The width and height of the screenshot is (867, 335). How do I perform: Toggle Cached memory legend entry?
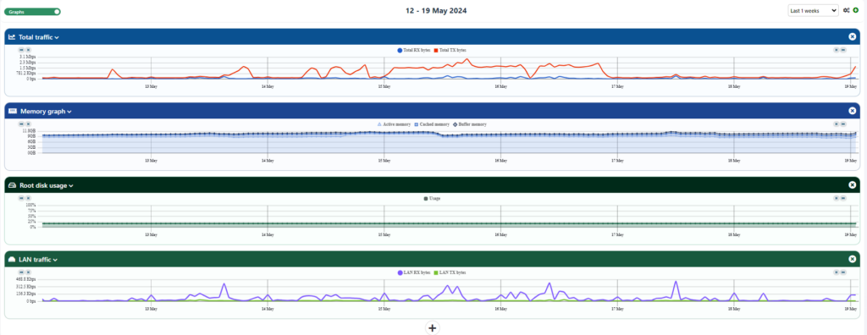(432, 124)
